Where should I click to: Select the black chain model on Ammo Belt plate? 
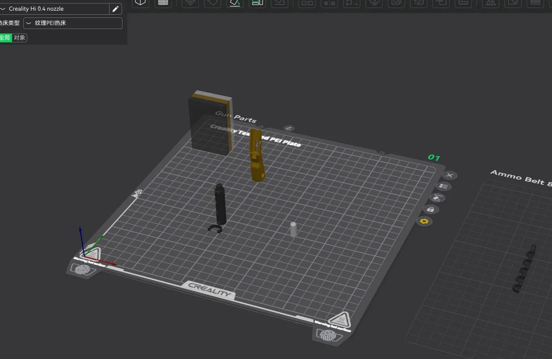(524, 269)
